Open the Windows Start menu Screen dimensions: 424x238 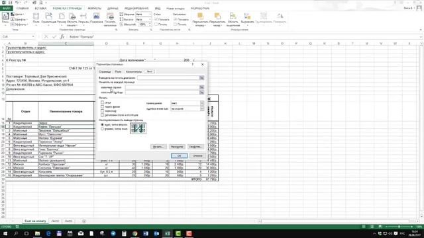[5, 233]
